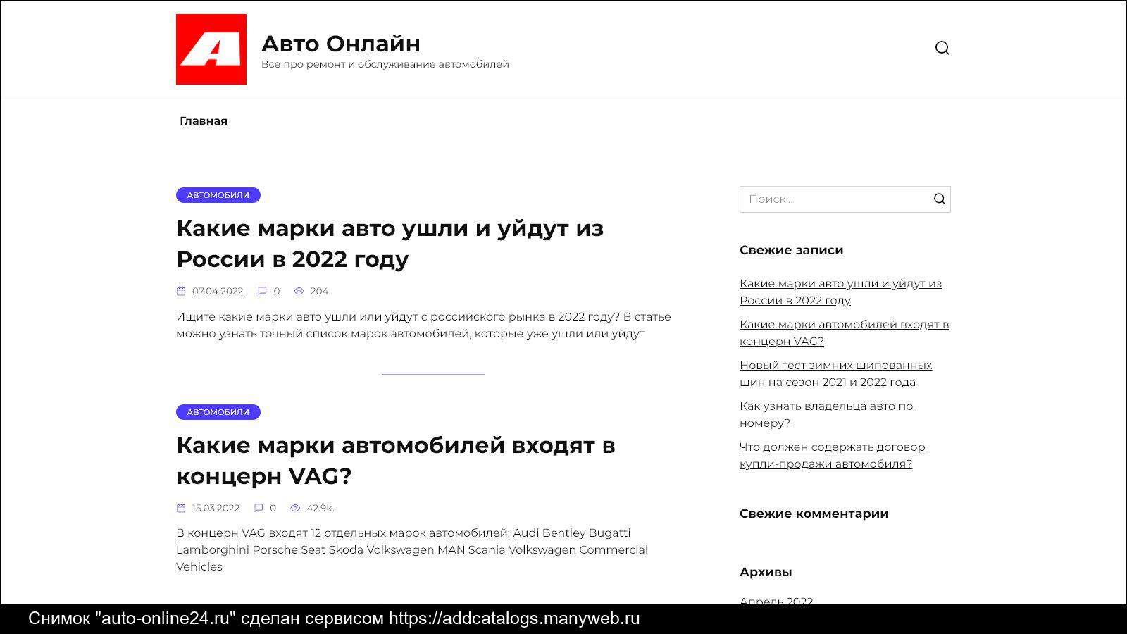Click comment icon of the VAG article
The width and height of the screenshot is (1127, 634).
(x=259, y=508)
